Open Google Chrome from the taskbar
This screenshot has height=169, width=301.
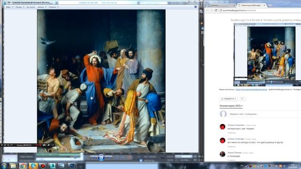[23, 166]
